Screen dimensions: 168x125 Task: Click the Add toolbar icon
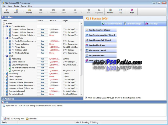click(75, 10)
